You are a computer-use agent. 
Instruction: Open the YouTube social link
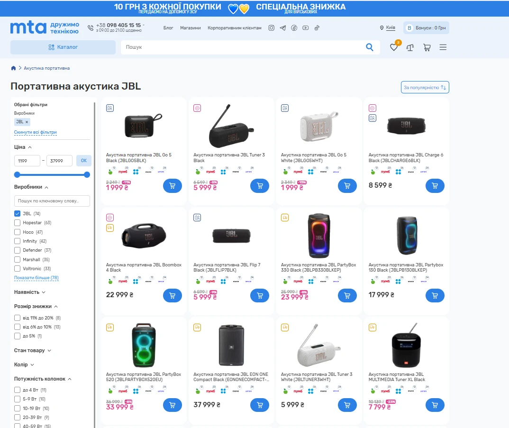coord(306,28)
